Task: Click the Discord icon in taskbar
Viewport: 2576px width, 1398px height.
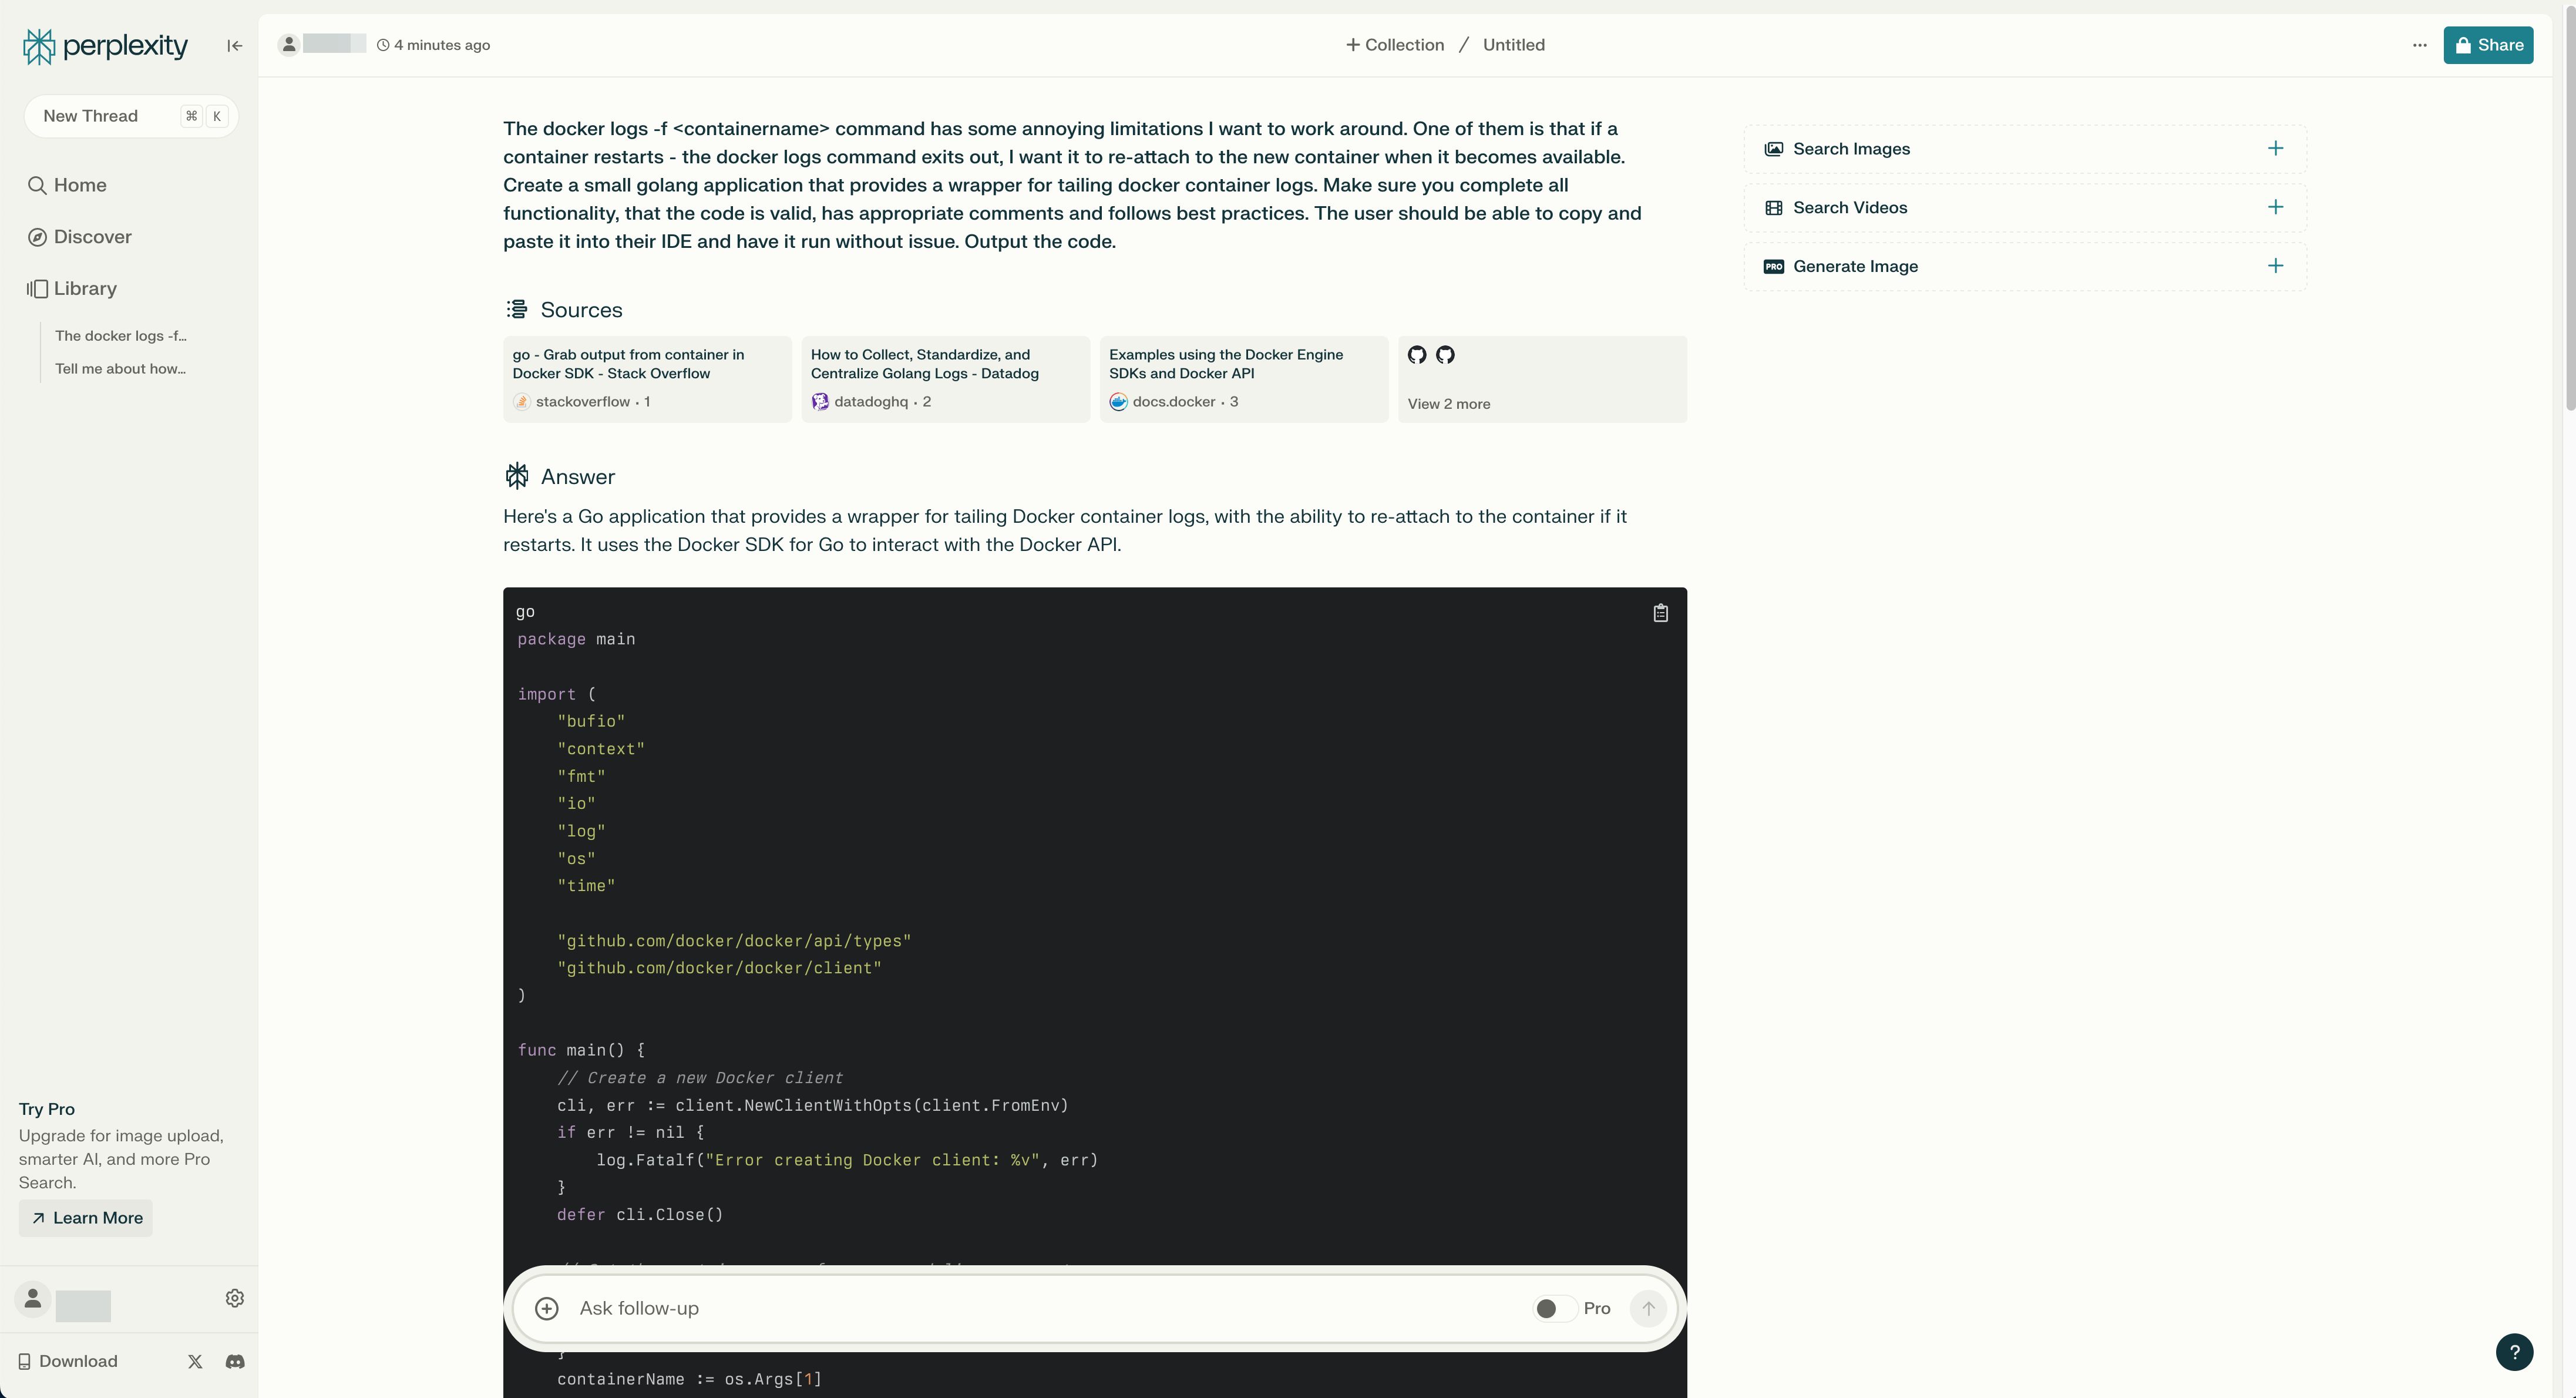Action: tap(234, 1362)
